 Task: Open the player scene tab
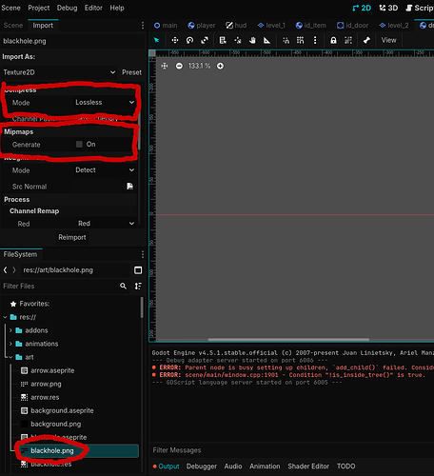coord(202,26)
